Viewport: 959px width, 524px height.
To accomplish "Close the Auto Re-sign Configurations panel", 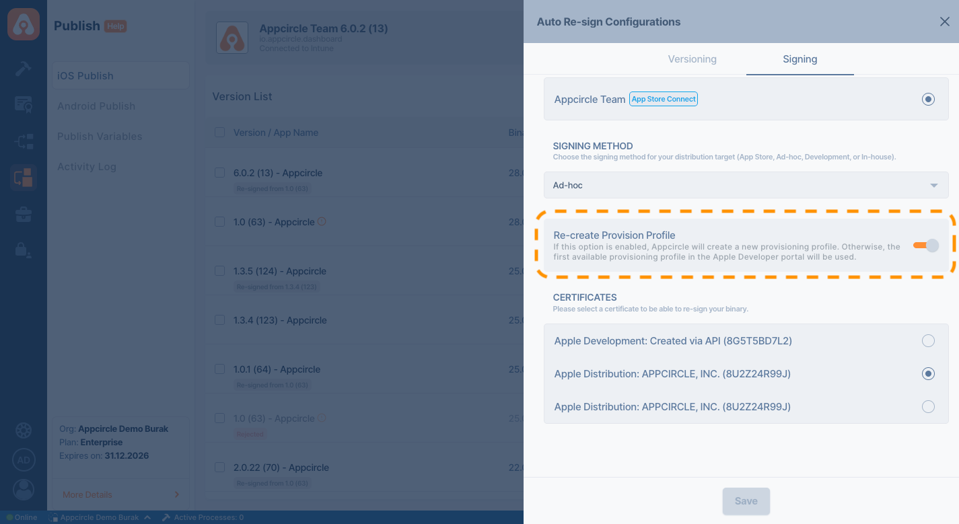I will [944, 22].
